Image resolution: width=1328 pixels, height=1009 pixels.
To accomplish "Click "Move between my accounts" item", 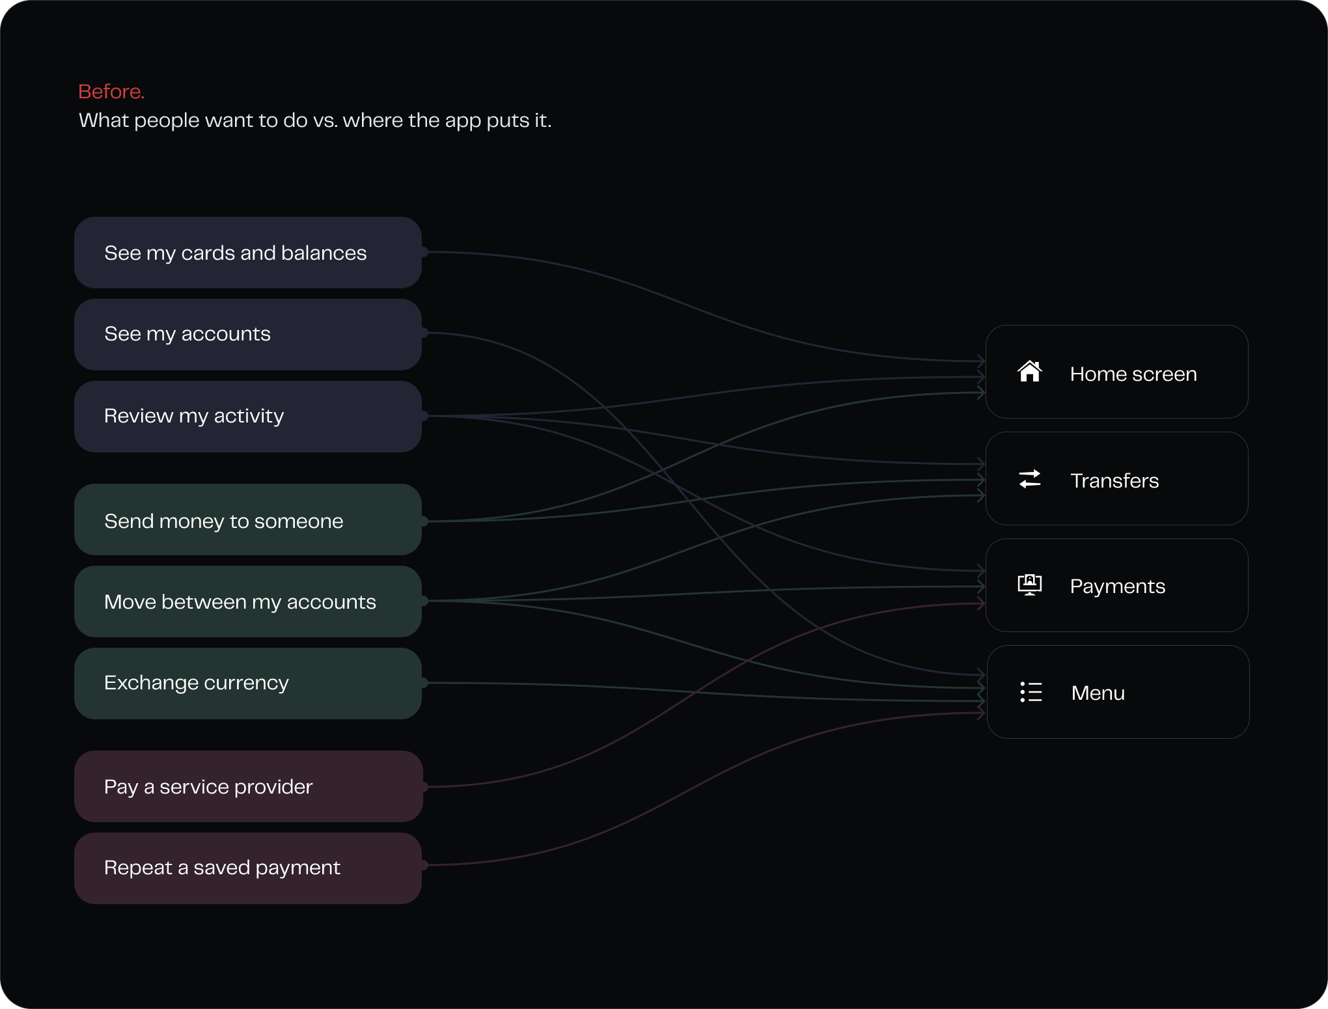I will pyautogui.click(x=248, y=601).
